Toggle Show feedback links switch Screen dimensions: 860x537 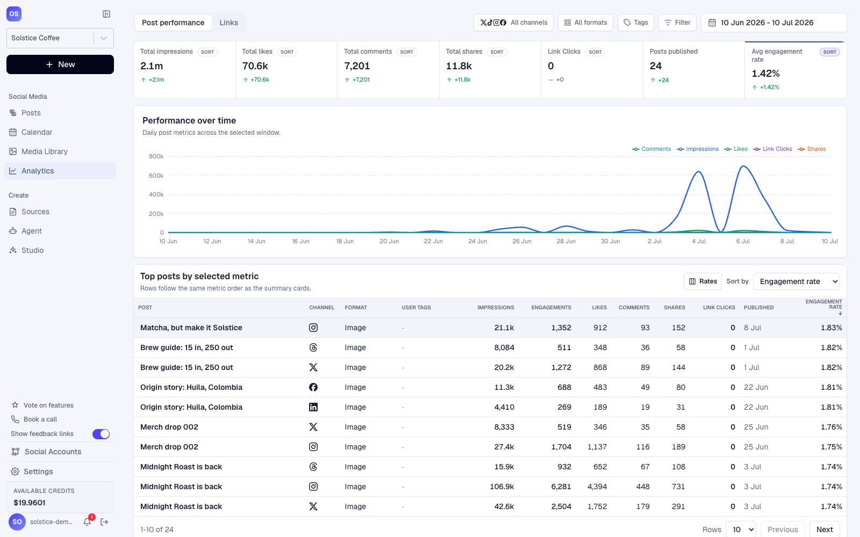101,434
